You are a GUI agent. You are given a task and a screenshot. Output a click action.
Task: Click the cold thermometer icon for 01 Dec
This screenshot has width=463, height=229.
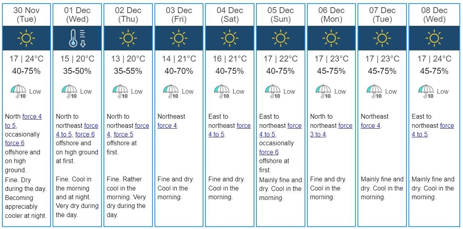[77, 38]
